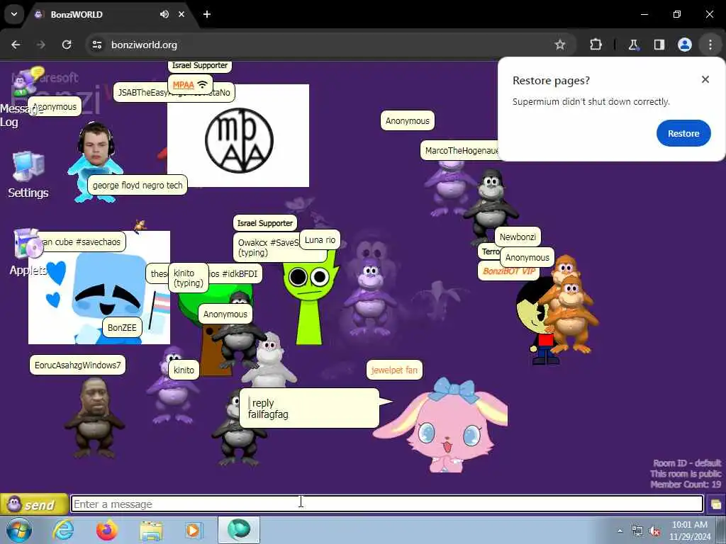The width and height of the screenshot is (726, 544).
Task: Close the BonziWORLD tab
Action: coord(181,14)
